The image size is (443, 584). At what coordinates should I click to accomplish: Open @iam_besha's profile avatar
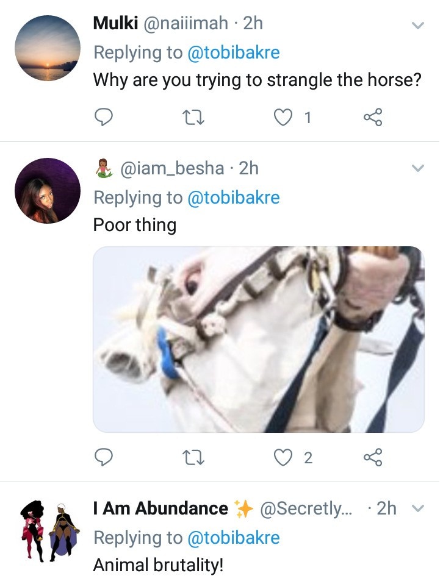tap(48, 191)
